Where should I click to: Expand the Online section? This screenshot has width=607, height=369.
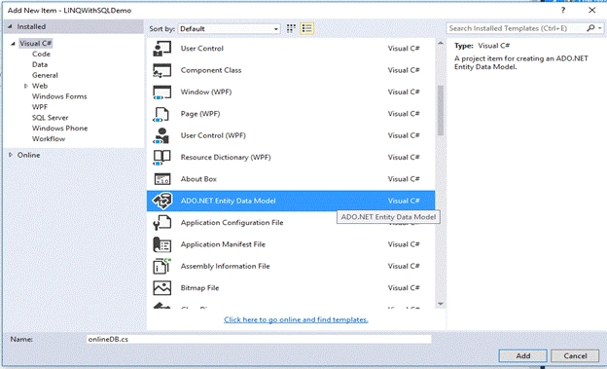click(x=11, y=155)
